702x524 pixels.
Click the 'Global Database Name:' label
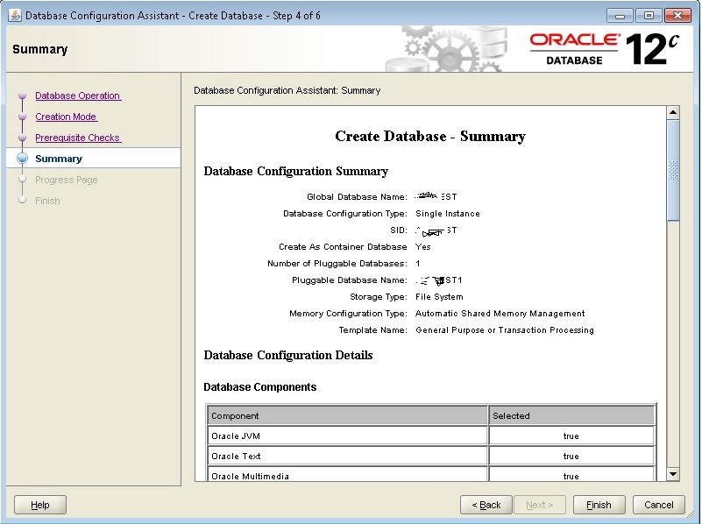(x=358, y=197)
